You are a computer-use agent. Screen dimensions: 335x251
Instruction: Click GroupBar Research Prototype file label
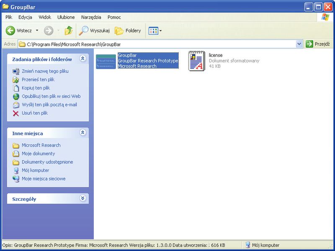[x=148, y=61]
